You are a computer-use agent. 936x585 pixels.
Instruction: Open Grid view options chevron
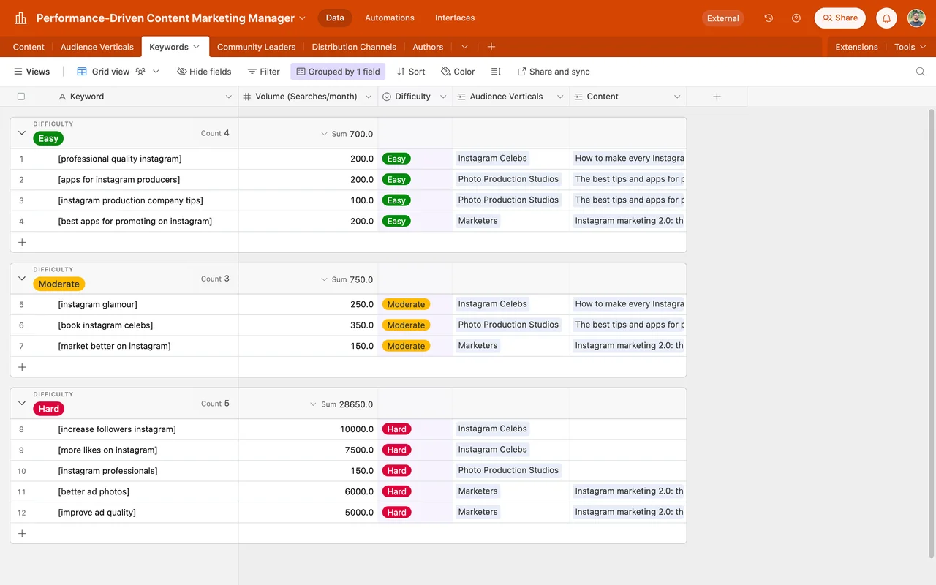coord(156,72)
